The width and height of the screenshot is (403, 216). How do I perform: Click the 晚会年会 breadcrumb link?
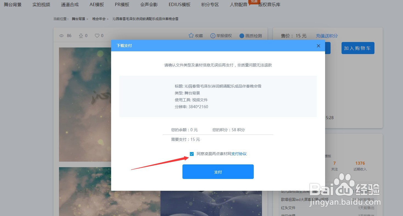click(x=99, y=19)
